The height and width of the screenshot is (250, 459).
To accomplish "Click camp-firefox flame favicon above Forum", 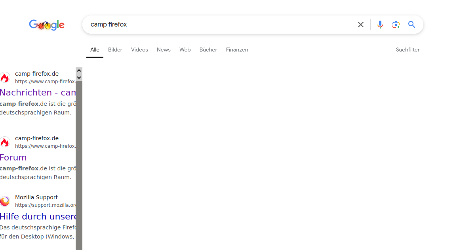I will 5,142.
